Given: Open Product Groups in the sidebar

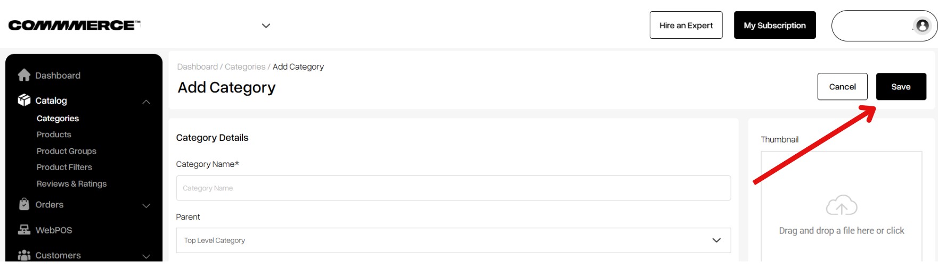Looking at the screenshot, I should pos(67,151).
